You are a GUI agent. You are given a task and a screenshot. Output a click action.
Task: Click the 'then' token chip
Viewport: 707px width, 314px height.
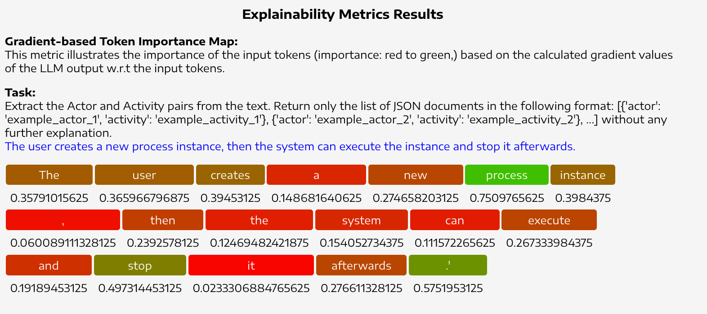(x=163, y=220)
